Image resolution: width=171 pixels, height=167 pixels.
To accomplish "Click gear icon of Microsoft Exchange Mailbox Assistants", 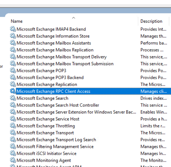I will 13,43.
